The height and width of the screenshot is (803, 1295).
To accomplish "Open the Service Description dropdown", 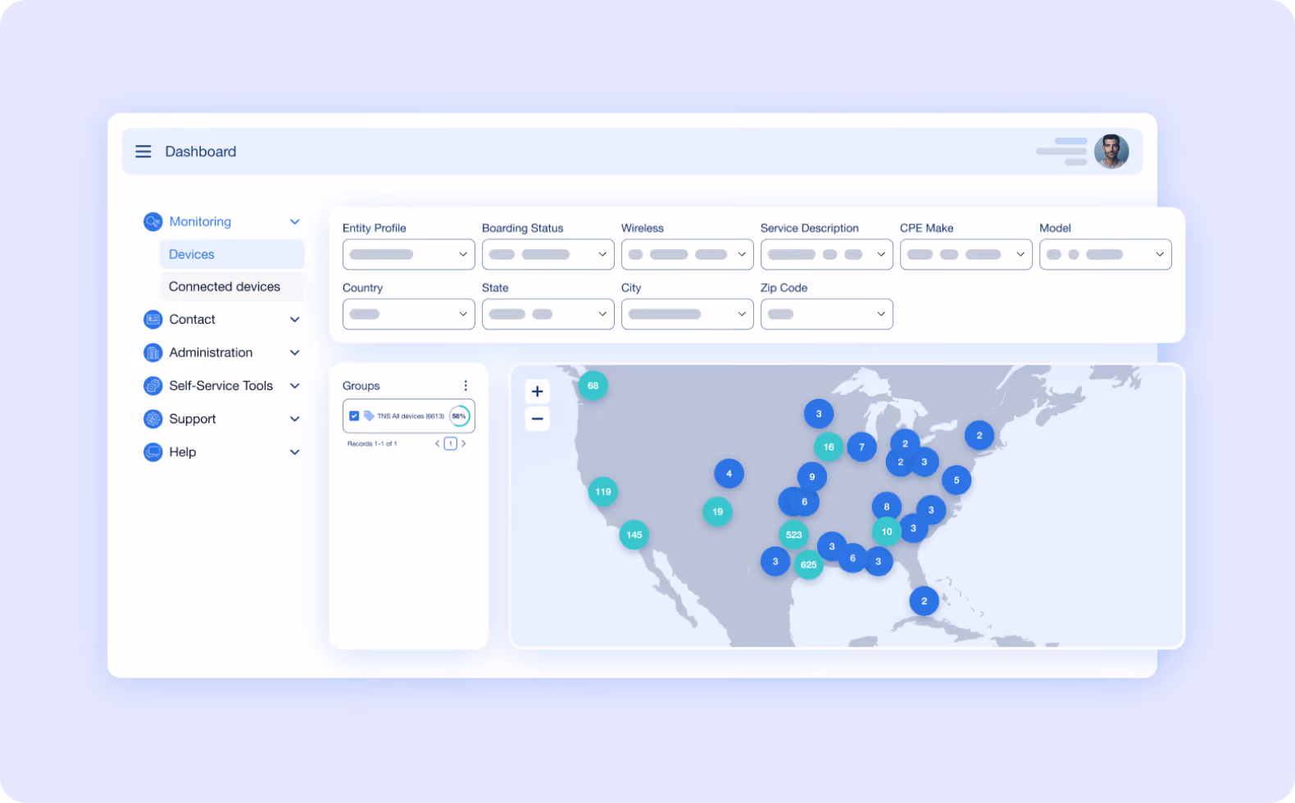I will [827, 255].
